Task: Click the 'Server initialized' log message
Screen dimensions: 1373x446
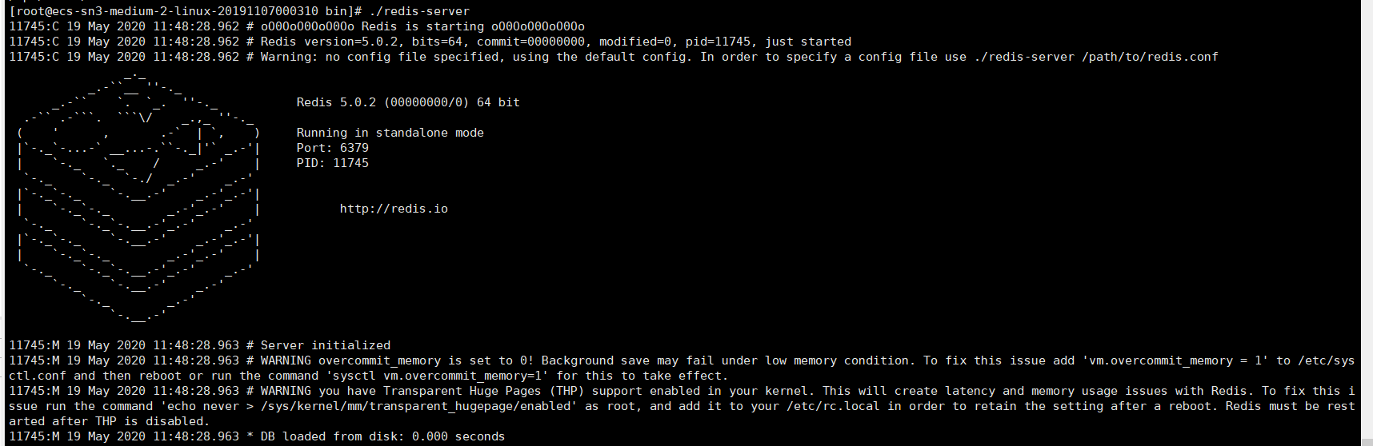Action: pos(325,345)
